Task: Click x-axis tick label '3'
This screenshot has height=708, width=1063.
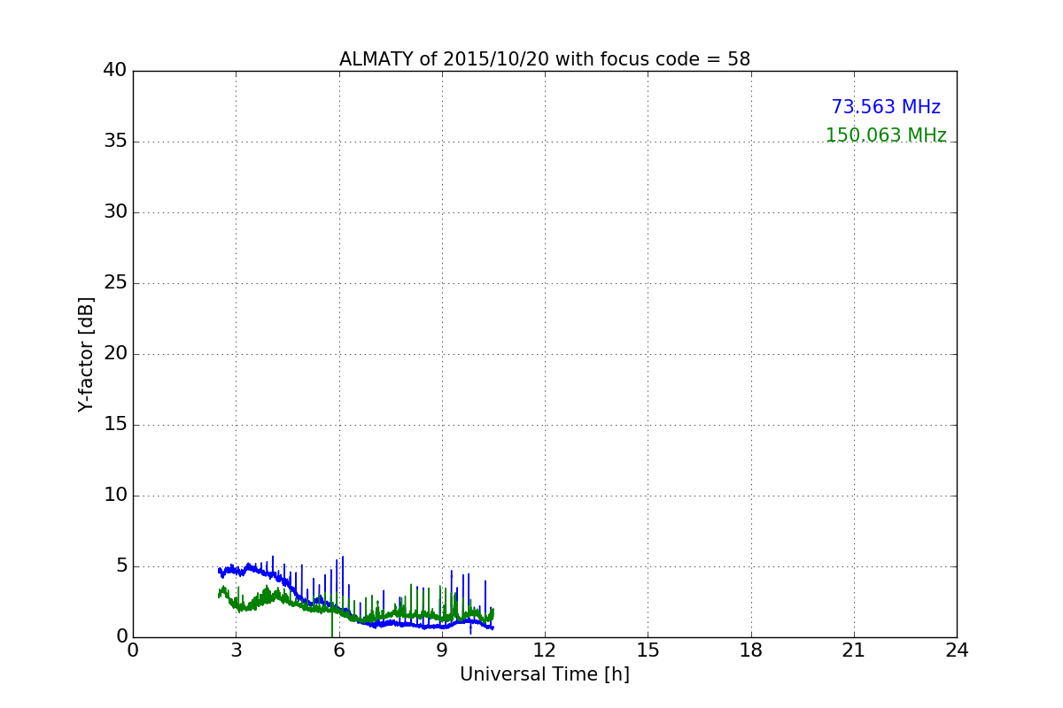Action: click(x=236, y=650)
